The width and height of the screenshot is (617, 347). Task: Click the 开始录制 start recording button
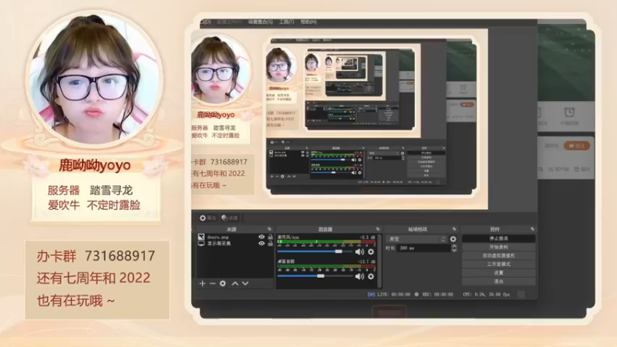[x=498, y=247]
